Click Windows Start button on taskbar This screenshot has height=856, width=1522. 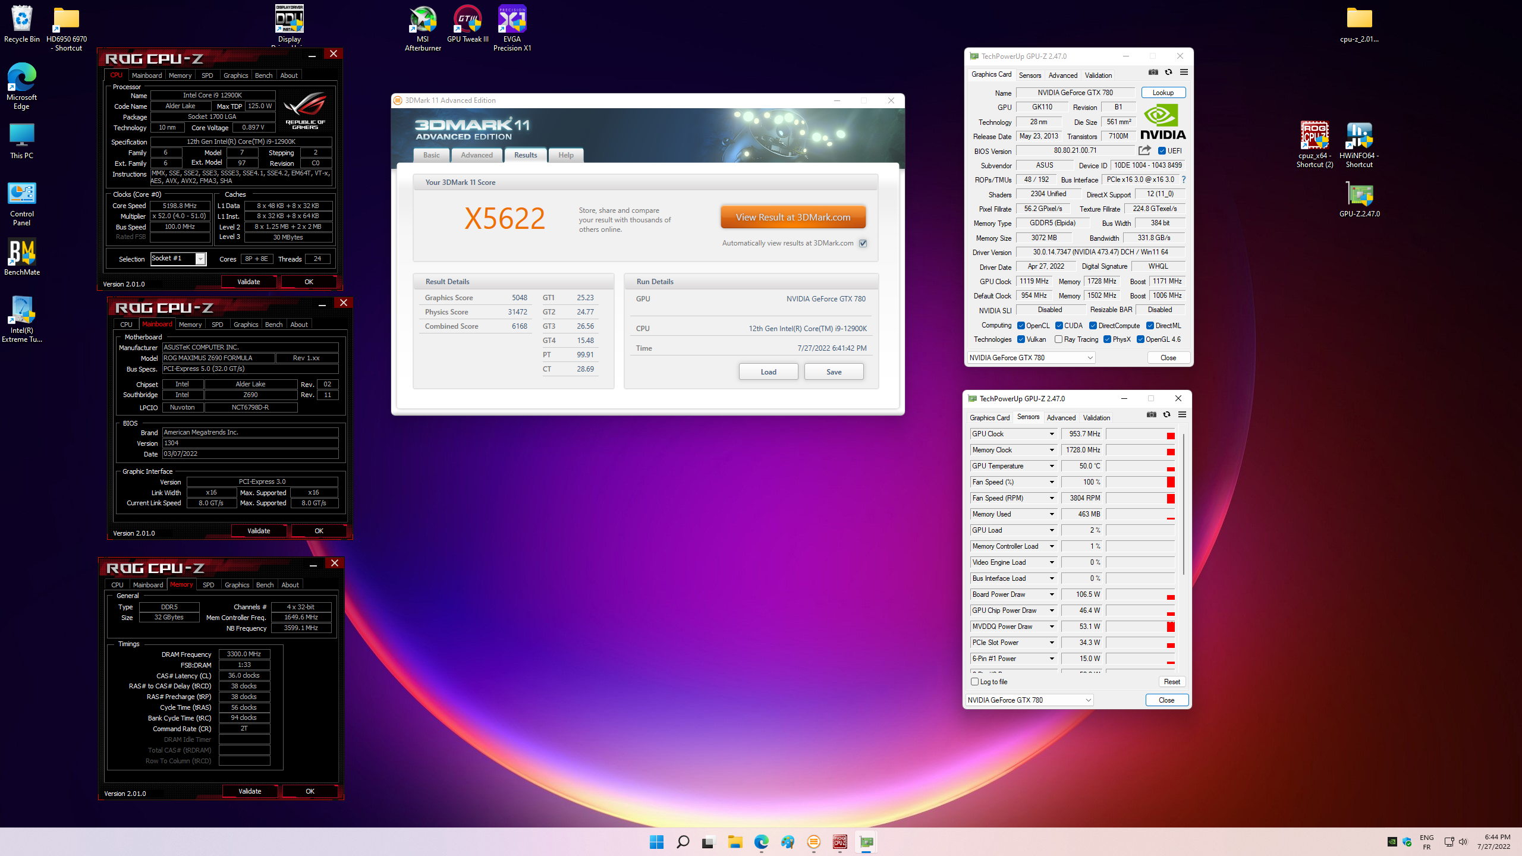pyautogui.click(x=656, y=842)
